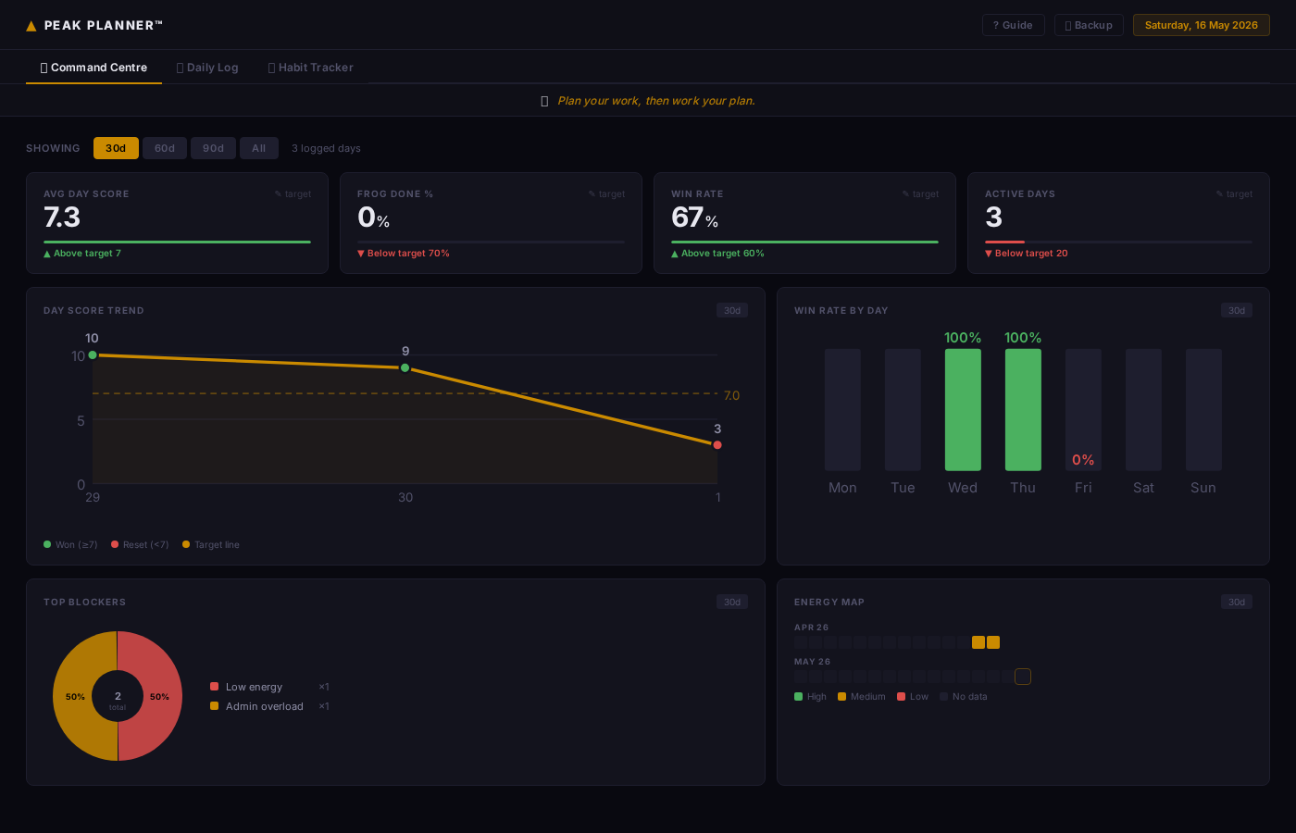The height and width of the screenshot is (833, 1296).
Task: Click the Target line legend dot
Action: click(186, 544)
